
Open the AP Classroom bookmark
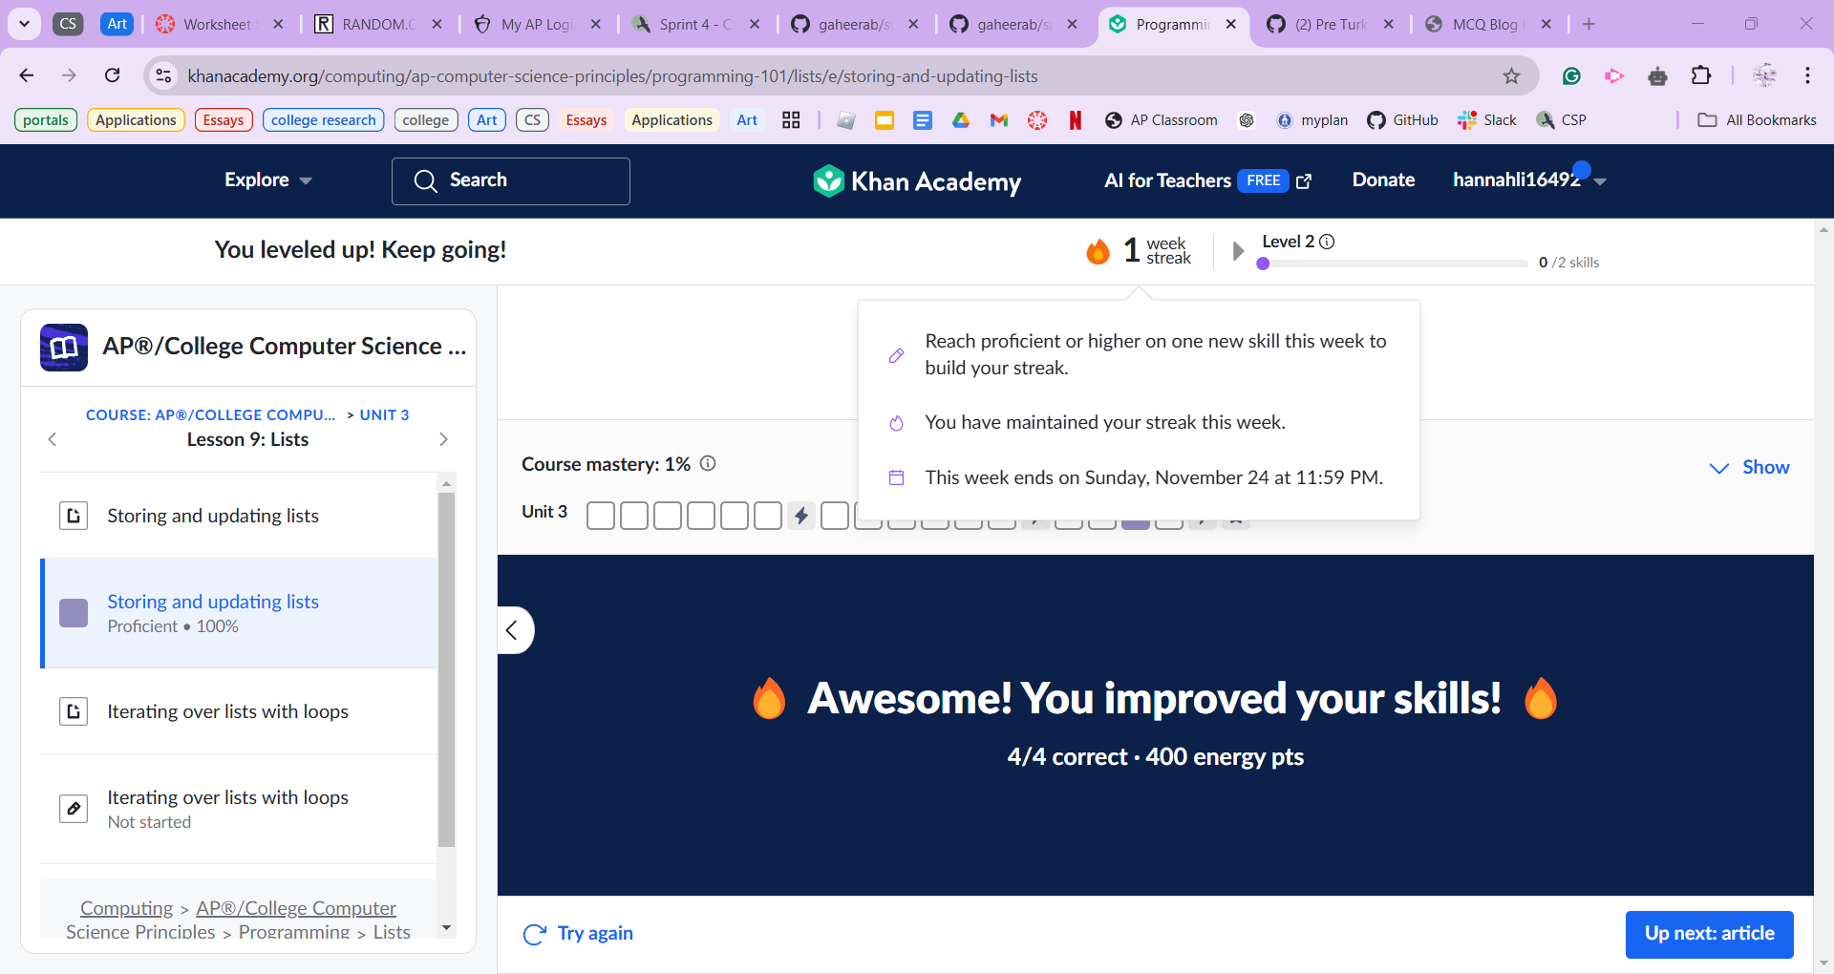pos(1162,120)
